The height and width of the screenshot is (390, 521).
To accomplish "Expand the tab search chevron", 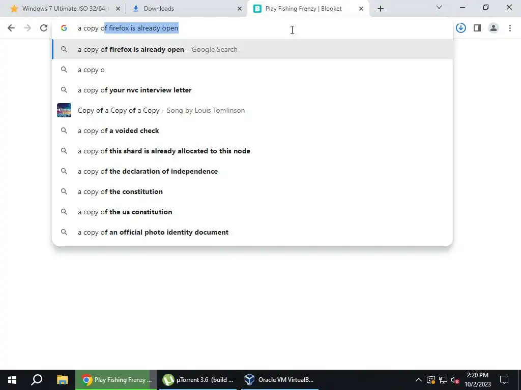I will pos(439,7).
